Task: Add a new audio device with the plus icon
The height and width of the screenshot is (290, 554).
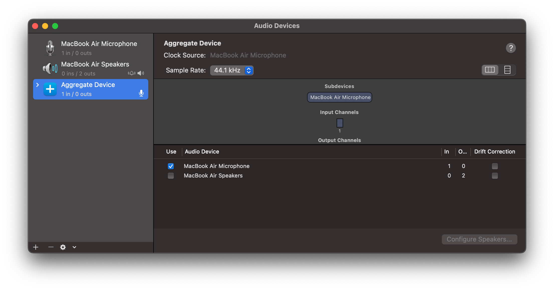Action: click(36, 247)
